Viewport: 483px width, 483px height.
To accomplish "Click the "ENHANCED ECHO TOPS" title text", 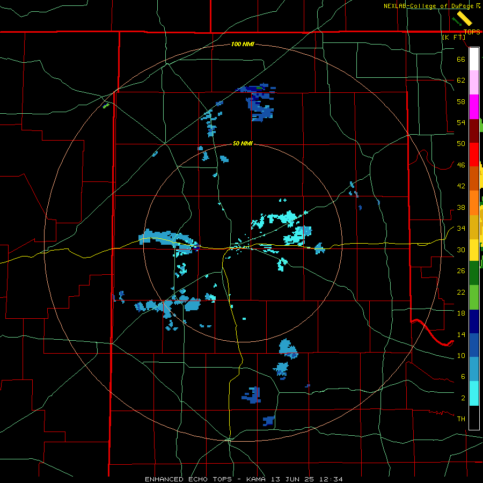I will click(x=188, y=479).
